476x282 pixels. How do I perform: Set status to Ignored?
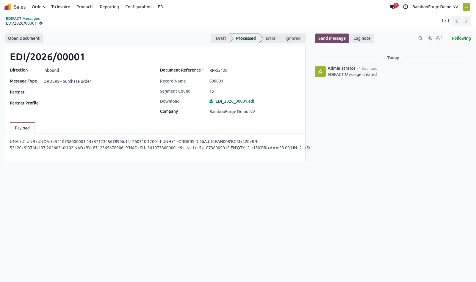click(293, 38)
